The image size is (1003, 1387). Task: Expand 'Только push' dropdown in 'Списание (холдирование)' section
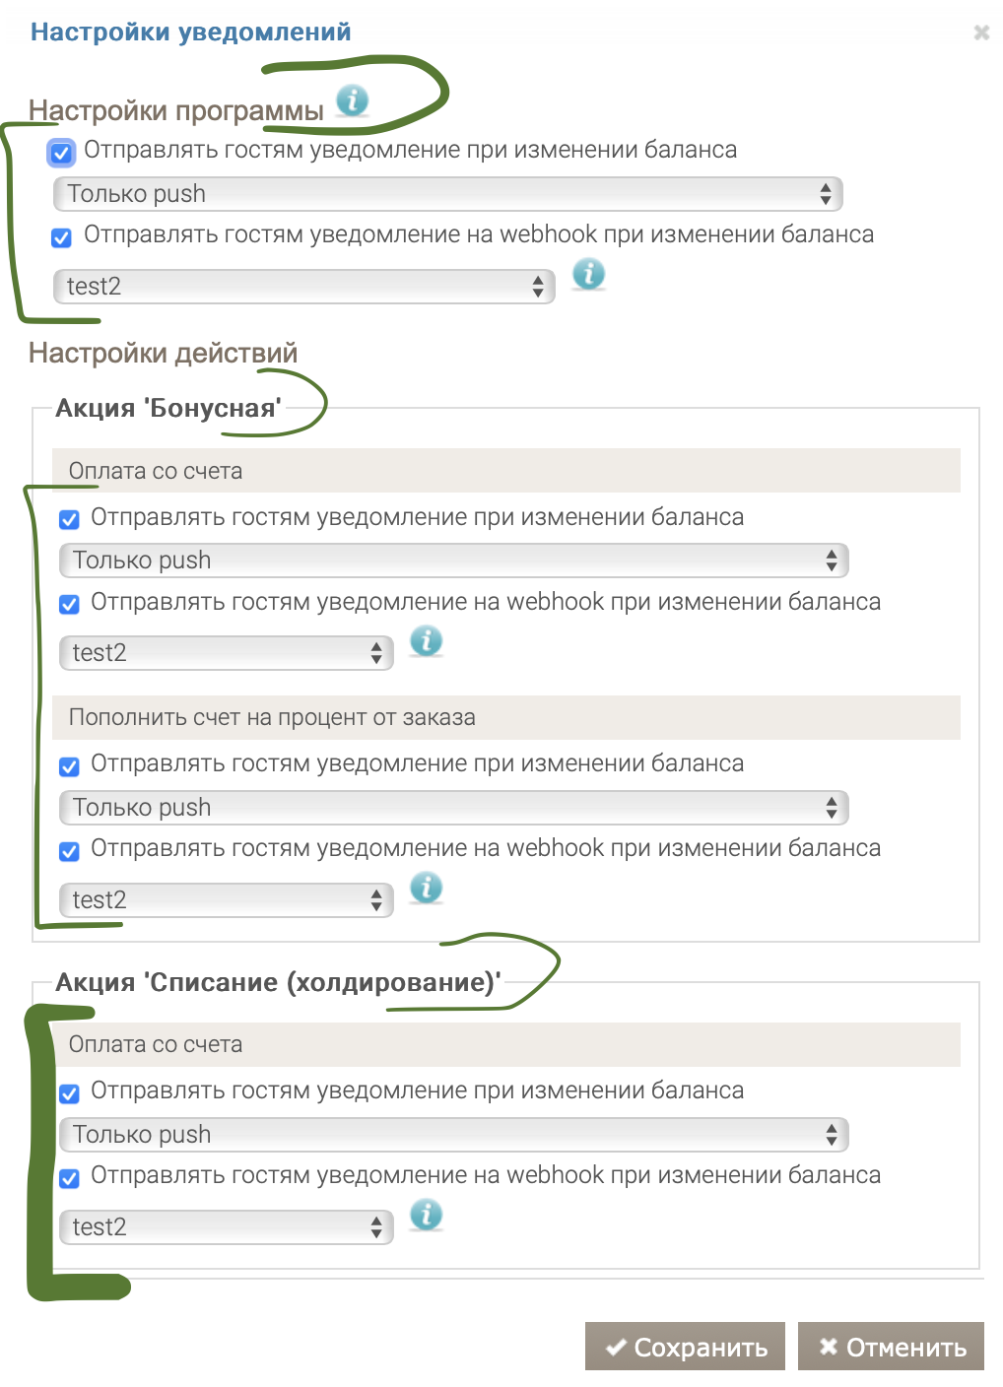tap(453, 1135)
